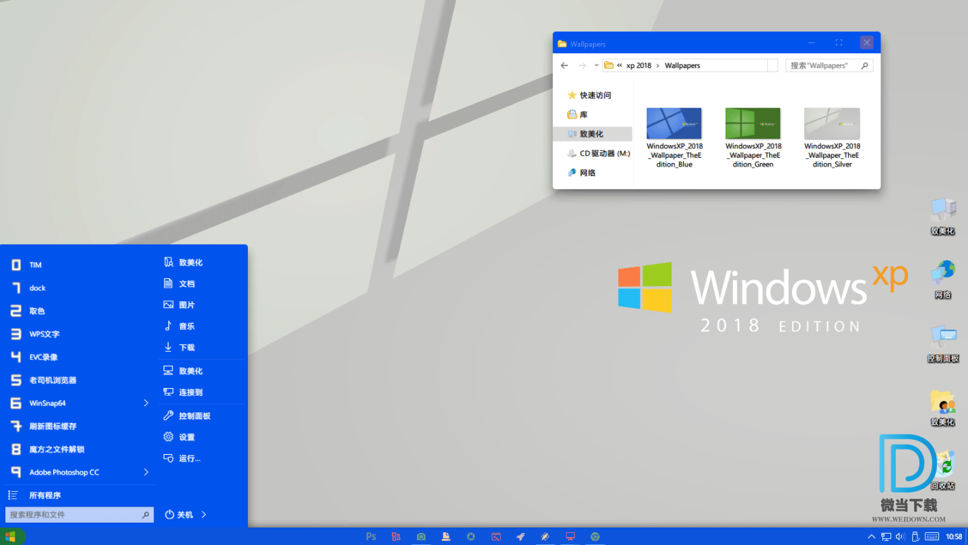The image size is (968, 545).
Task: Click the 控制面板 desktop icon
Action: tap(943, 344)
